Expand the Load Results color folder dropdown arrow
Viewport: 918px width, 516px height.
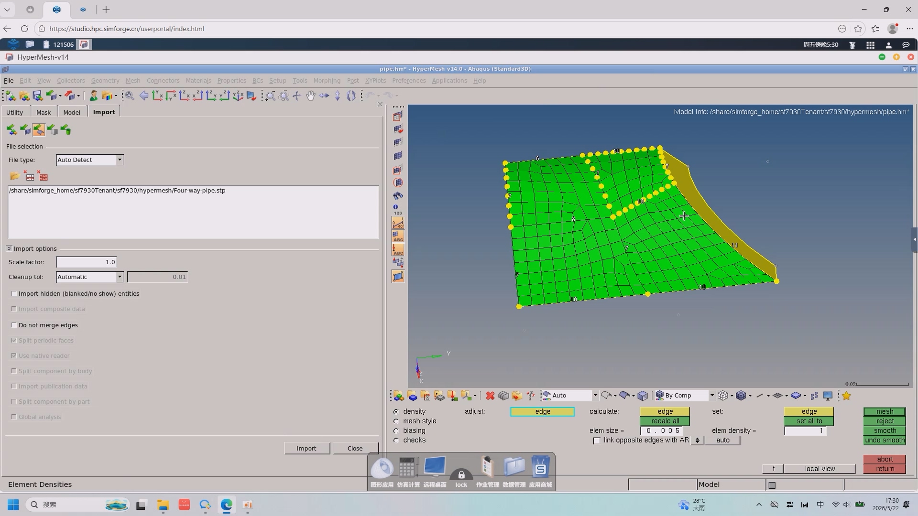tap(116, 96)
